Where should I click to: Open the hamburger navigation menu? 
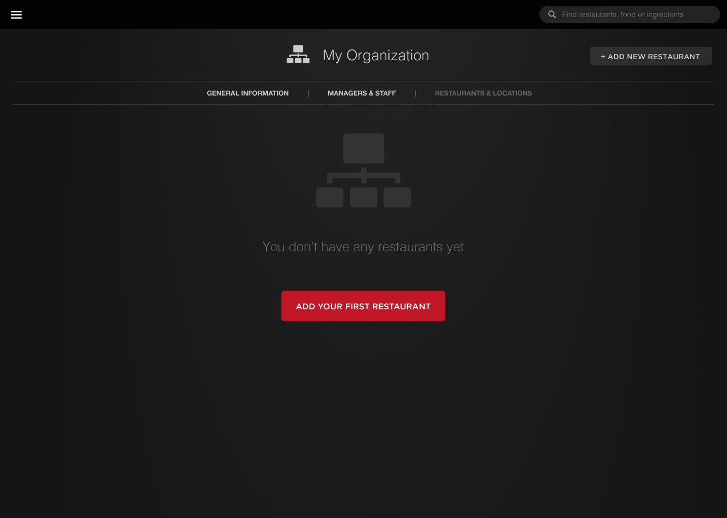click(16, 15)
